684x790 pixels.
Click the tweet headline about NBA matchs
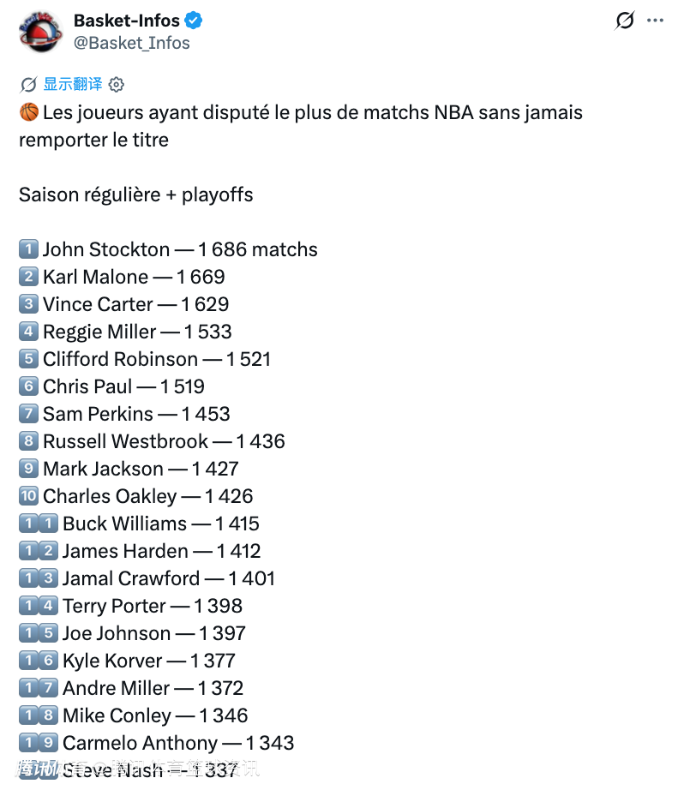click(x=301, y=126)
